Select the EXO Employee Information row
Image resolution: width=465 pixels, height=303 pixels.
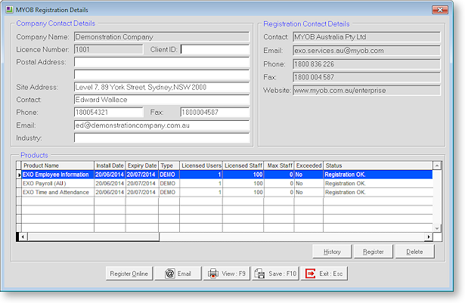point(57,175)
